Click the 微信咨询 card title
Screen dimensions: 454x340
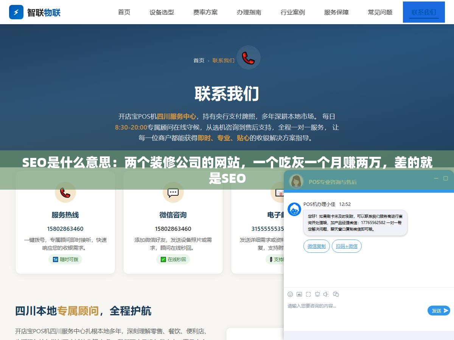(173, 215)
